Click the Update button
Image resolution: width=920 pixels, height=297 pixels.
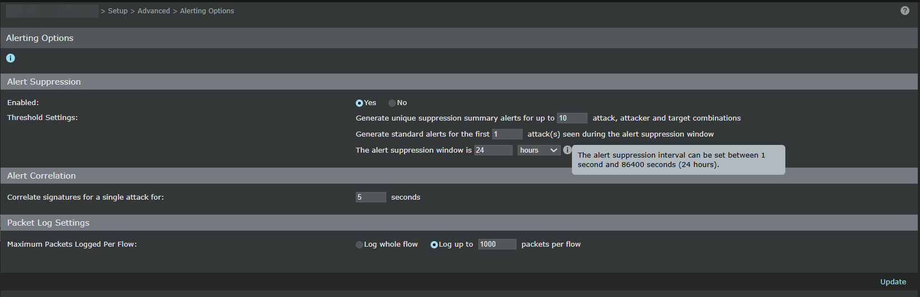(893, 282)
